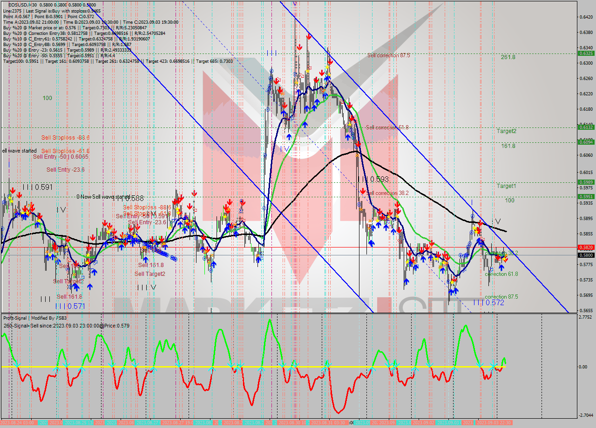Select the 0.5655 price axis value
596x428 pixels.
[585, 310]
